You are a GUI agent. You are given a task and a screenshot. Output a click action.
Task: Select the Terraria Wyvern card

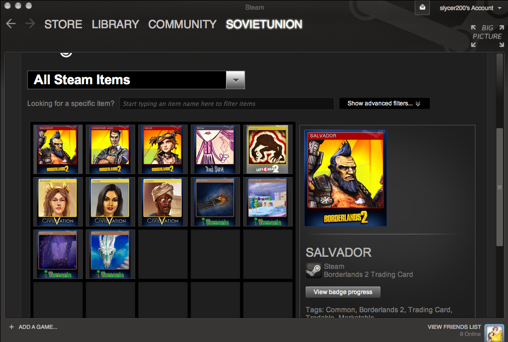pos(110,254)
